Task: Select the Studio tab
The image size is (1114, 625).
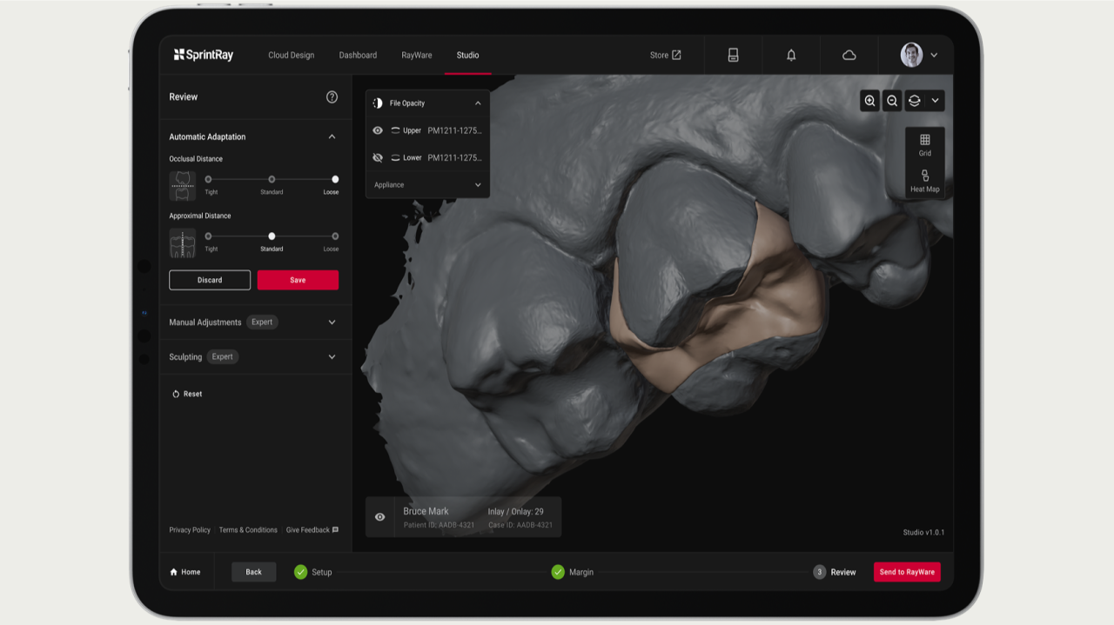Action: 467,55
